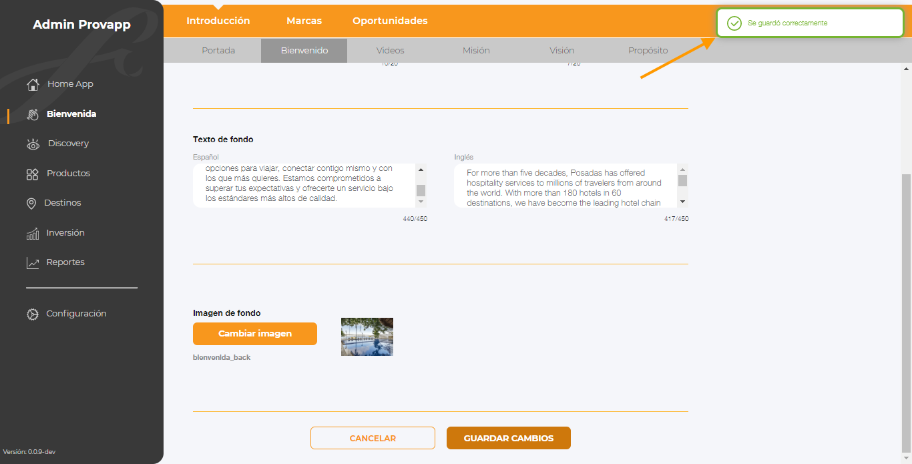Click the Destinos location pin icon
Screen dimensions: 912x464
[31, 203]
